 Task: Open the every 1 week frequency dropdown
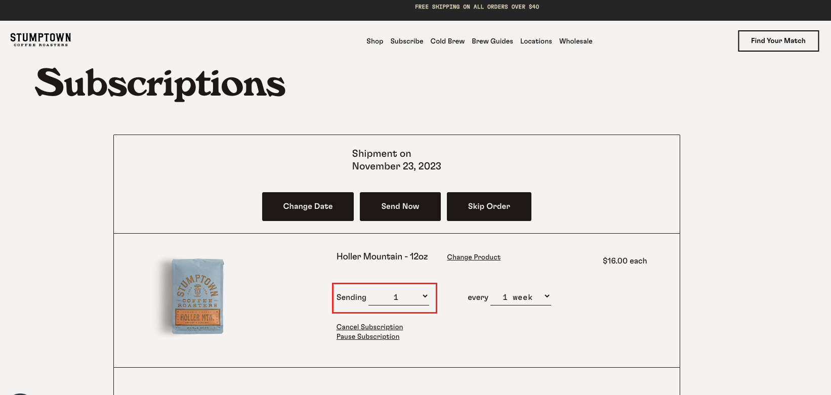click(520, 297)
